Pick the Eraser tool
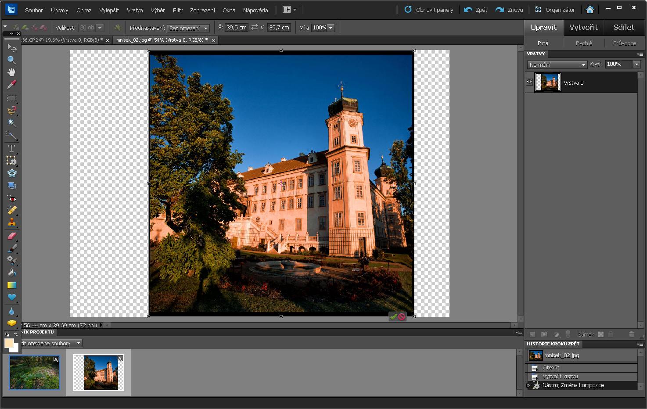Screen dimensions: 647x409 [12, 236]
